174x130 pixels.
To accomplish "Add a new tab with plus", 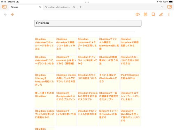I will [x=80, y=7].
